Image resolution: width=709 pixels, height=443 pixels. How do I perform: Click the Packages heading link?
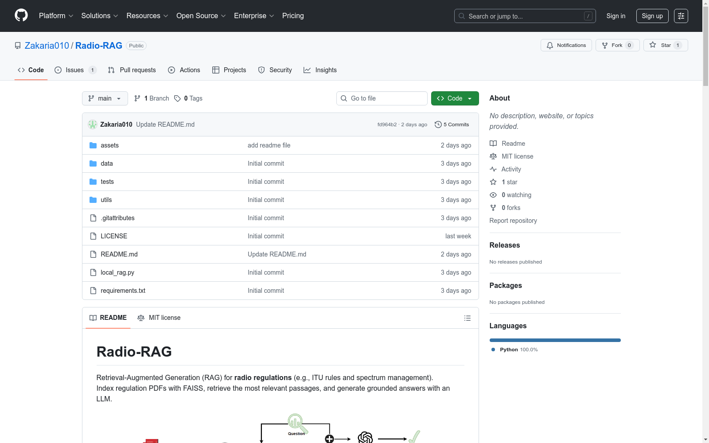(506, 286)
